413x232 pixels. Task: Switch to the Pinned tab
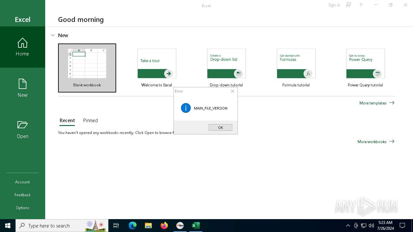point(90,121)
